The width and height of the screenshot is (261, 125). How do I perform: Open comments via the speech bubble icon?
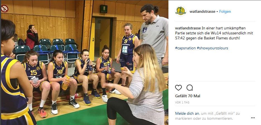(x=190, y=88)
